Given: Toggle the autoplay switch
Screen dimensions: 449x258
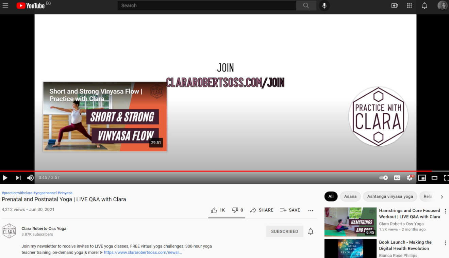Looking at the screenshot, I should [x=383, y=178].
